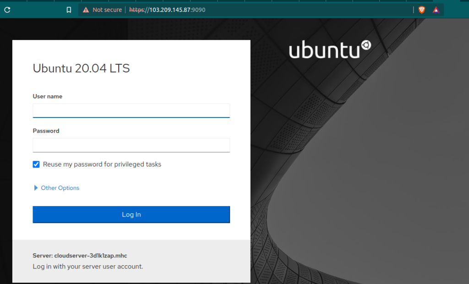This screenshot has width=469, height=284.
Task: Click the Server: cloudserver-3d1k1zap.mhc text
Action: 80,256
